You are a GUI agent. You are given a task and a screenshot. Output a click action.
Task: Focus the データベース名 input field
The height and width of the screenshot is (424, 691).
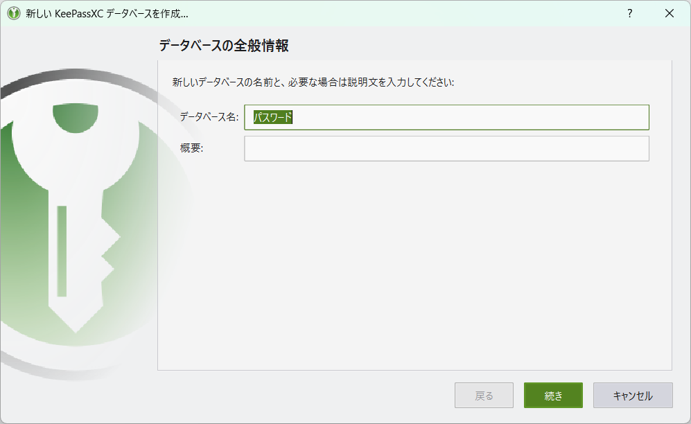click(446, 117)
